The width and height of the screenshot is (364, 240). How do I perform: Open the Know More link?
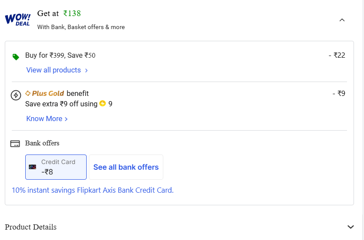coord(44,119)
